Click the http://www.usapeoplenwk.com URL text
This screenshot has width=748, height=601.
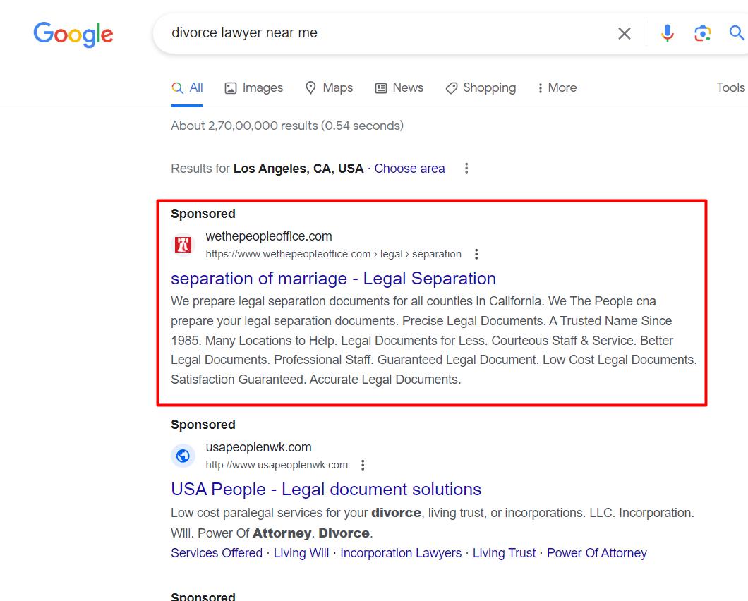[x=277, y=465]
